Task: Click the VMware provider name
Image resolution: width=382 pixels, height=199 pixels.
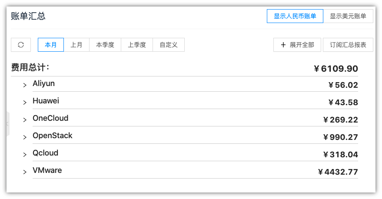Action: pyautogui.click(x=47, y=170)
